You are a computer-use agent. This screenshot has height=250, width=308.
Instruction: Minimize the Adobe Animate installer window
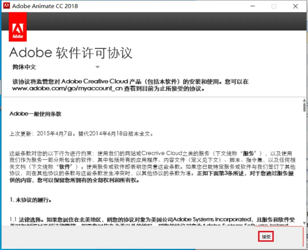253,6
